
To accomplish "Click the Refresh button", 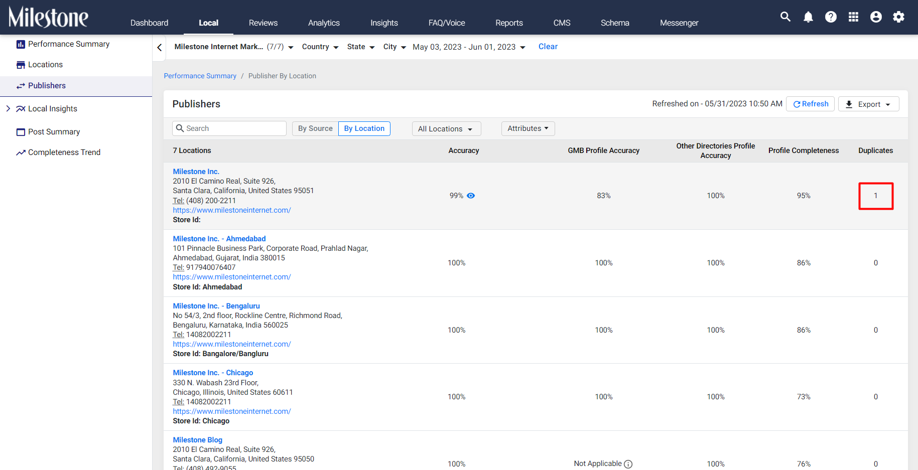I will pos(810,104).
